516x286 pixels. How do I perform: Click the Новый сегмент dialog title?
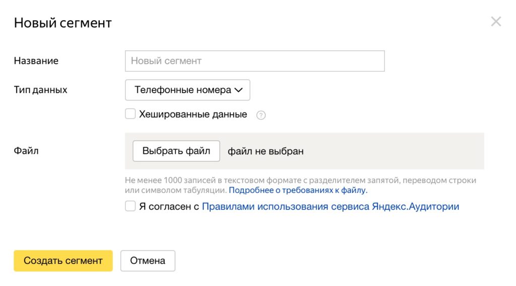point(63,23)
